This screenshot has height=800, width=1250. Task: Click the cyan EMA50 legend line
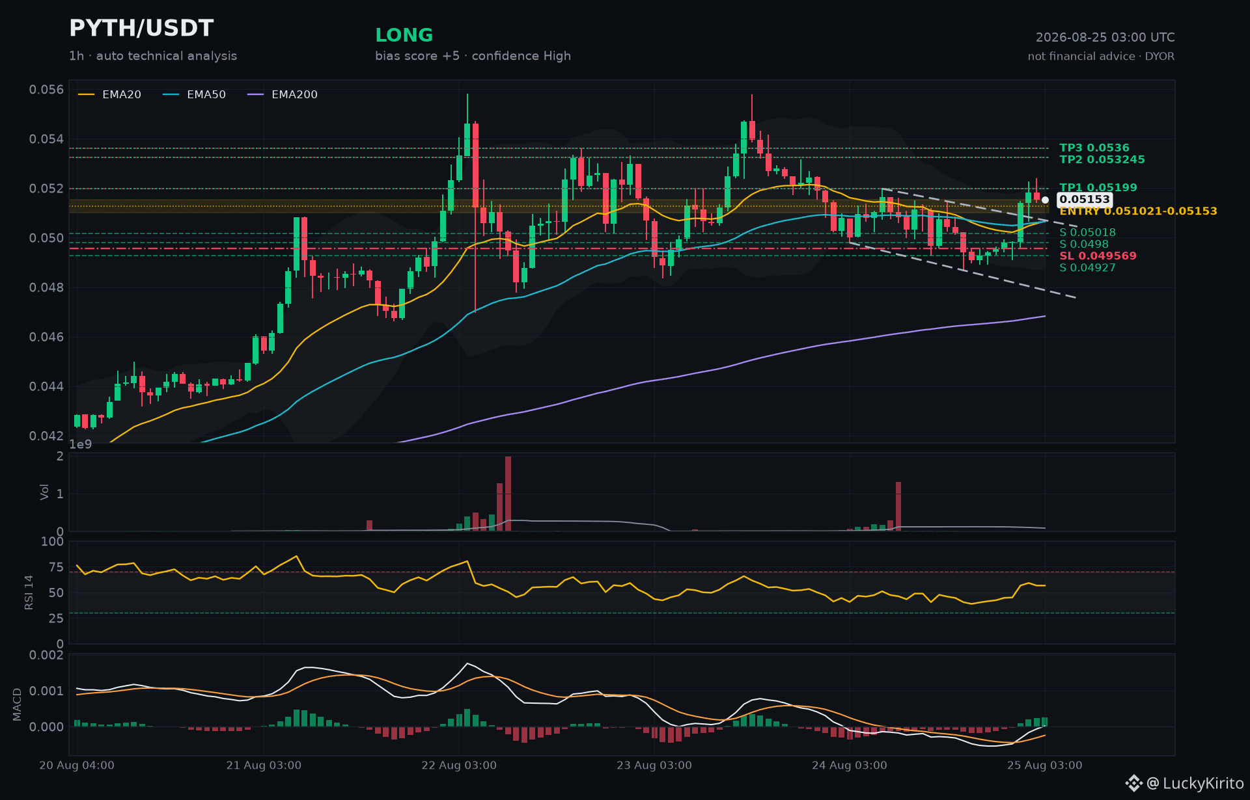(171, 95)
